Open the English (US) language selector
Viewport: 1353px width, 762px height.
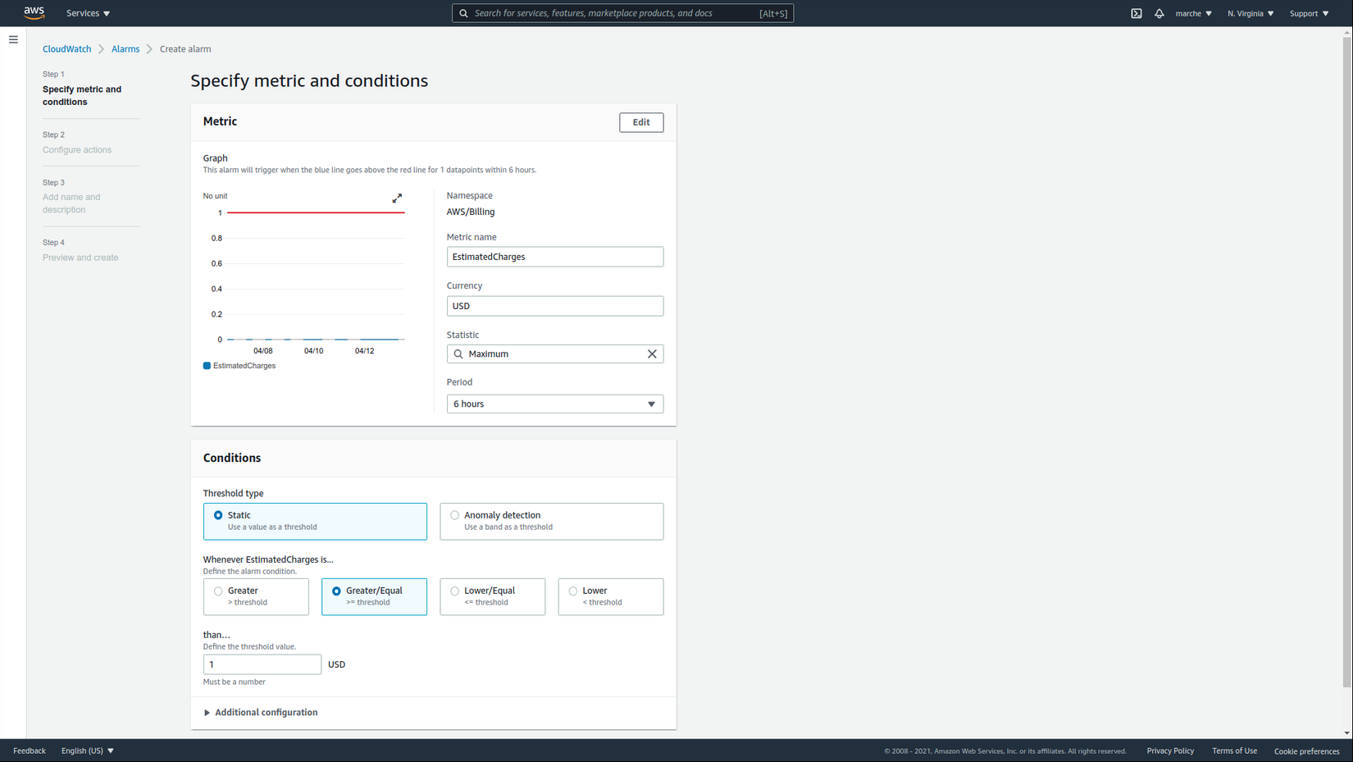pos(88,751)
